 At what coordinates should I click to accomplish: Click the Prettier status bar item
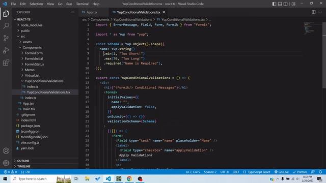300,172
